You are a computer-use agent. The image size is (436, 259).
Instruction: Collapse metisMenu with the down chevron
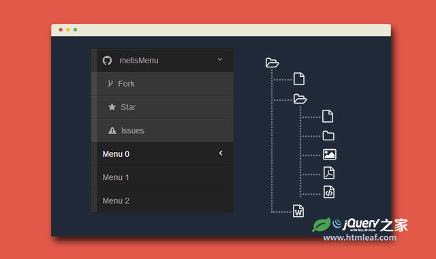(220, 59)
